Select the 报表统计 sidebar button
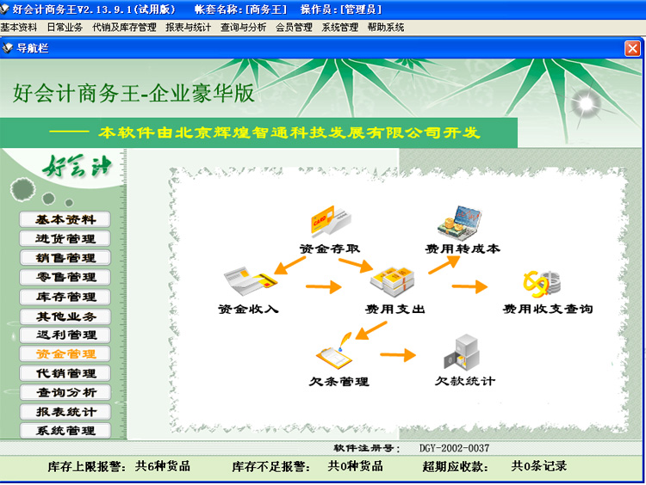Viewport: 646px width, 485px height. [x=65, y=412]
